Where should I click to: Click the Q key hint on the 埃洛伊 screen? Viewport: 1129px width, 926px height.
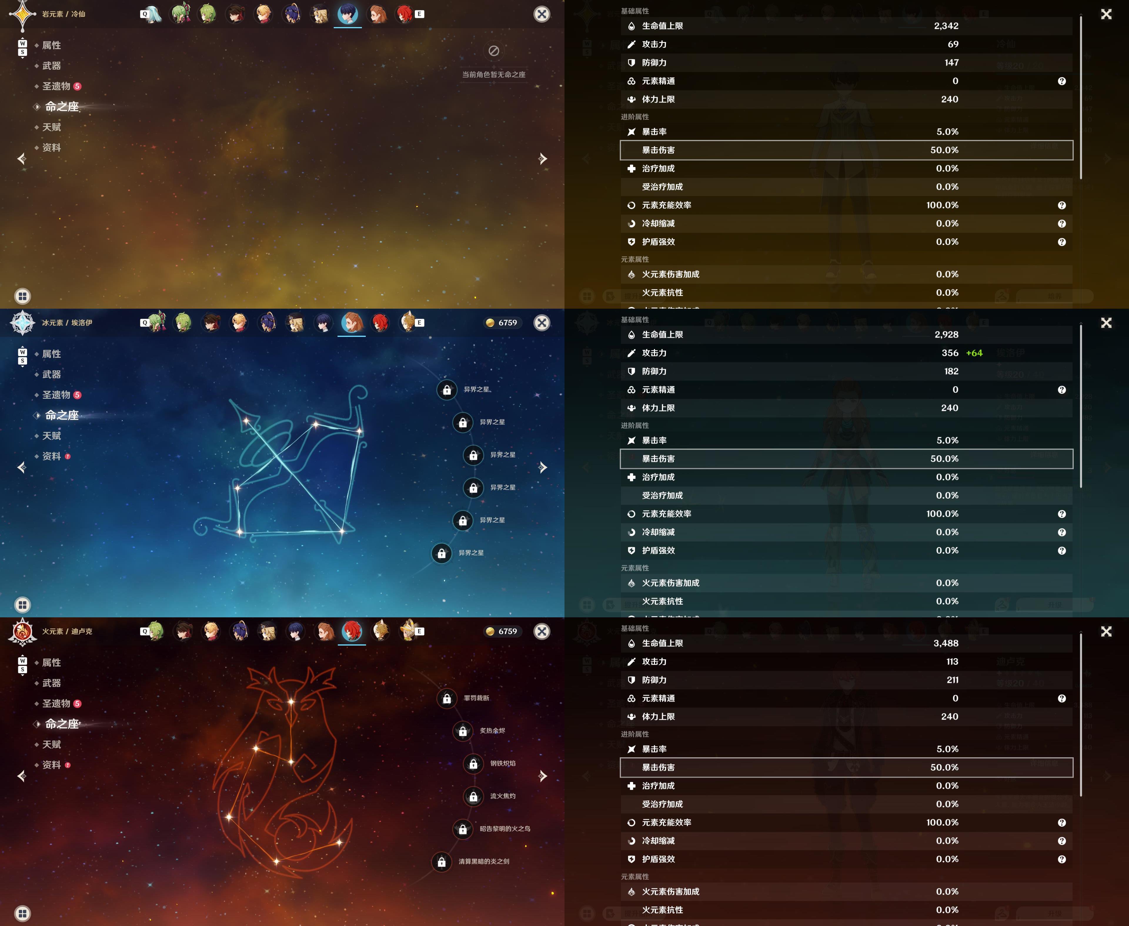pos(145,323)
